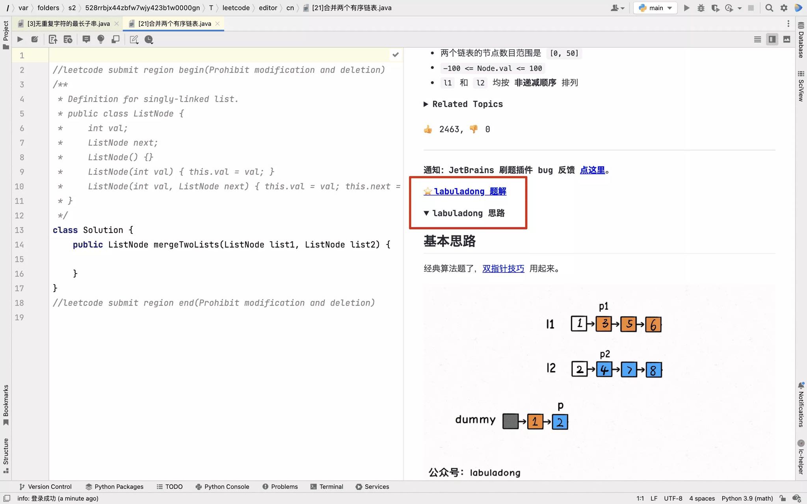807x504 pixels.
Task: Click the Debug run icon
Action: tap(701, 7)
